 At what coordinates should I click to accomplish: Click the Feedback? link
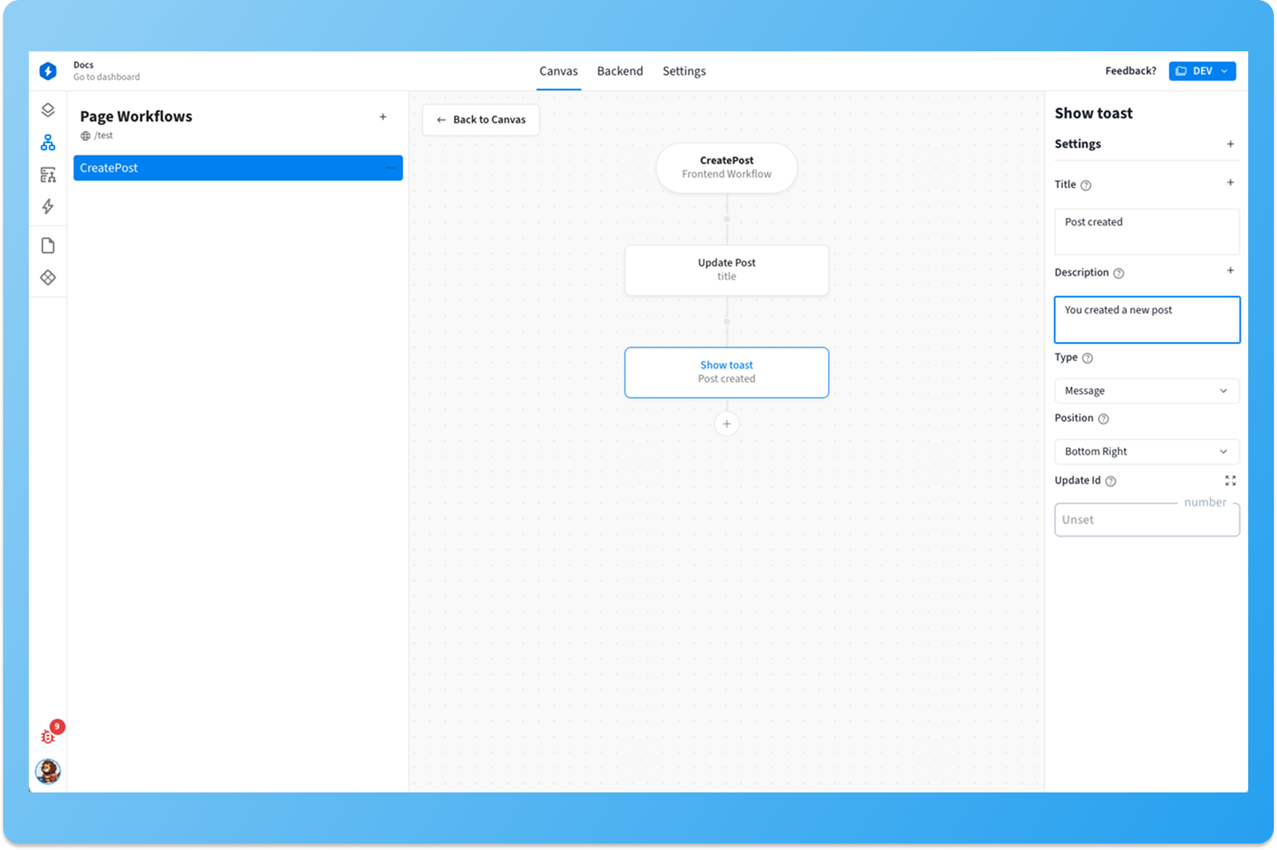(1130, 71)
